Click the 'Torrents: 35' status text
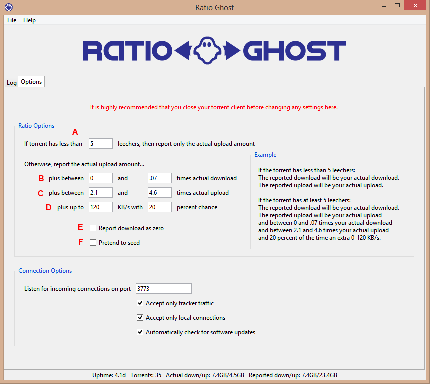The width and height of the screenshot is (430, 384). pyautogui.click(x=146, y=375)
